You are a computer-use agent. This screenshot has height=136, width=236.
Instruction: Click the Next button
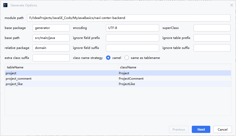(x=201, y=129)
